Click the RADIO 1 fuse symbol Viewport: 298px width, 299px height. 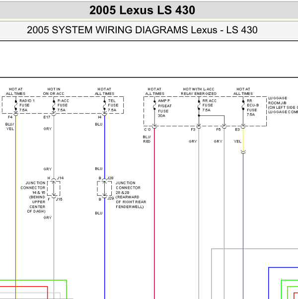click(16, 105)
